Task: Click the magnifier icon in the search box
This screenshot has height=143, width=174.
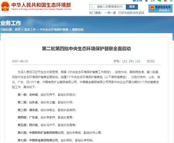Action: (92, 7)
